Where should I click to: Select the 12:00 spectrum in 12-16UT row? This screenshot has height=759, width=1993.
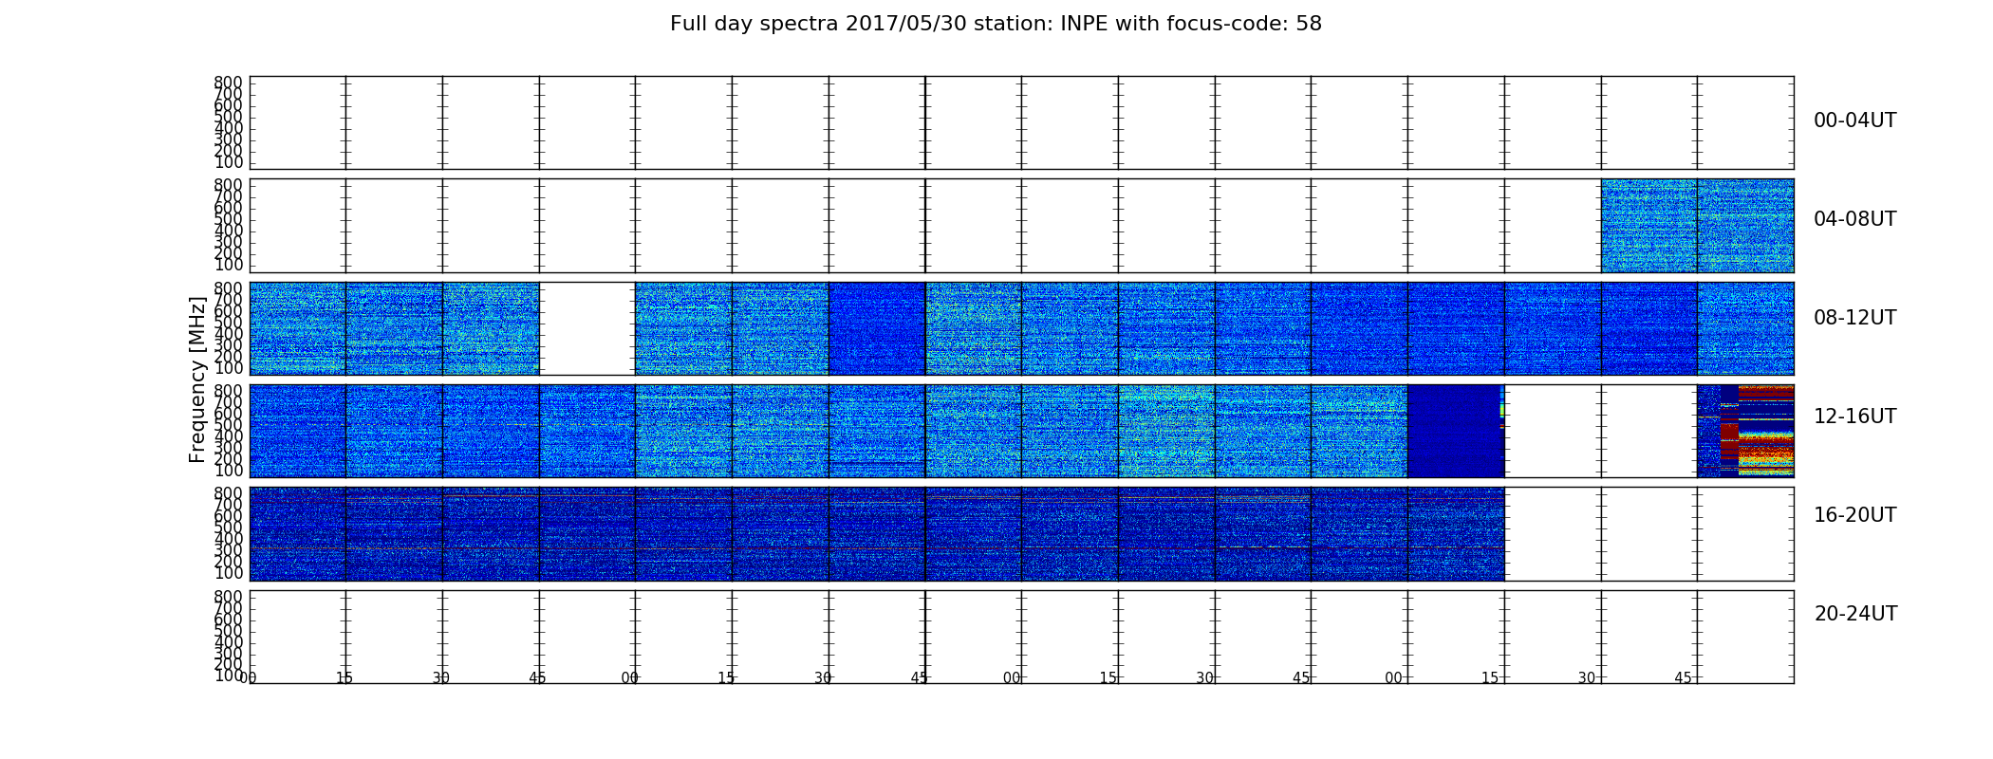click(298, 431)
